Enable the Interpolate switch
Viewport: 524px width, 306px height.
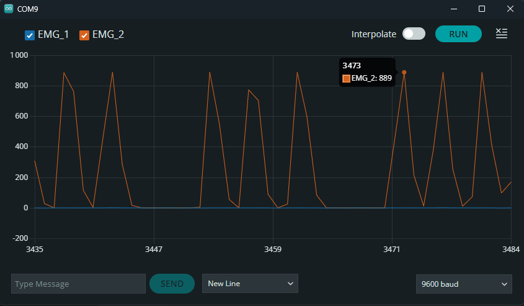(x=414, y=34)
